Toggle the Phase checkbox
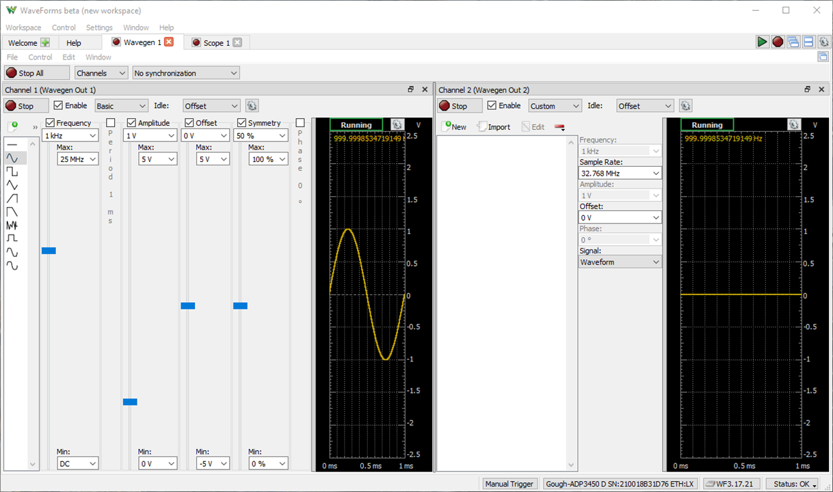The width and height of the screenshot is (833, 492). click(300, 123)
